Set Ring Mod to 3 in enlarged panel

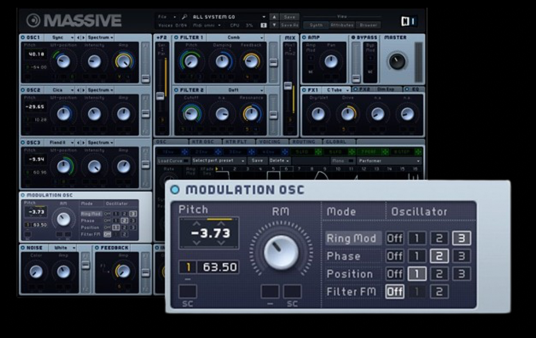461,238
